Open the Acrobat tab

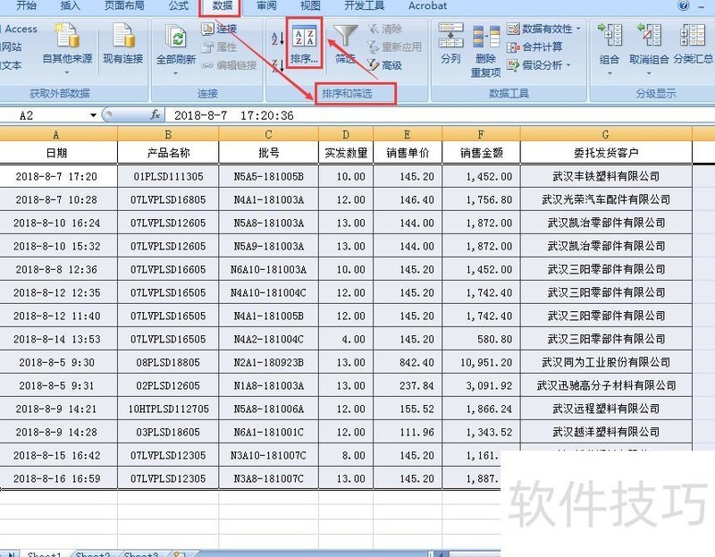[x=427, y=6]
